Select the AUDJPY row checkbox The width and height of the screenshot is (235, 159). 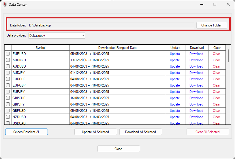[x=8, y=73]
